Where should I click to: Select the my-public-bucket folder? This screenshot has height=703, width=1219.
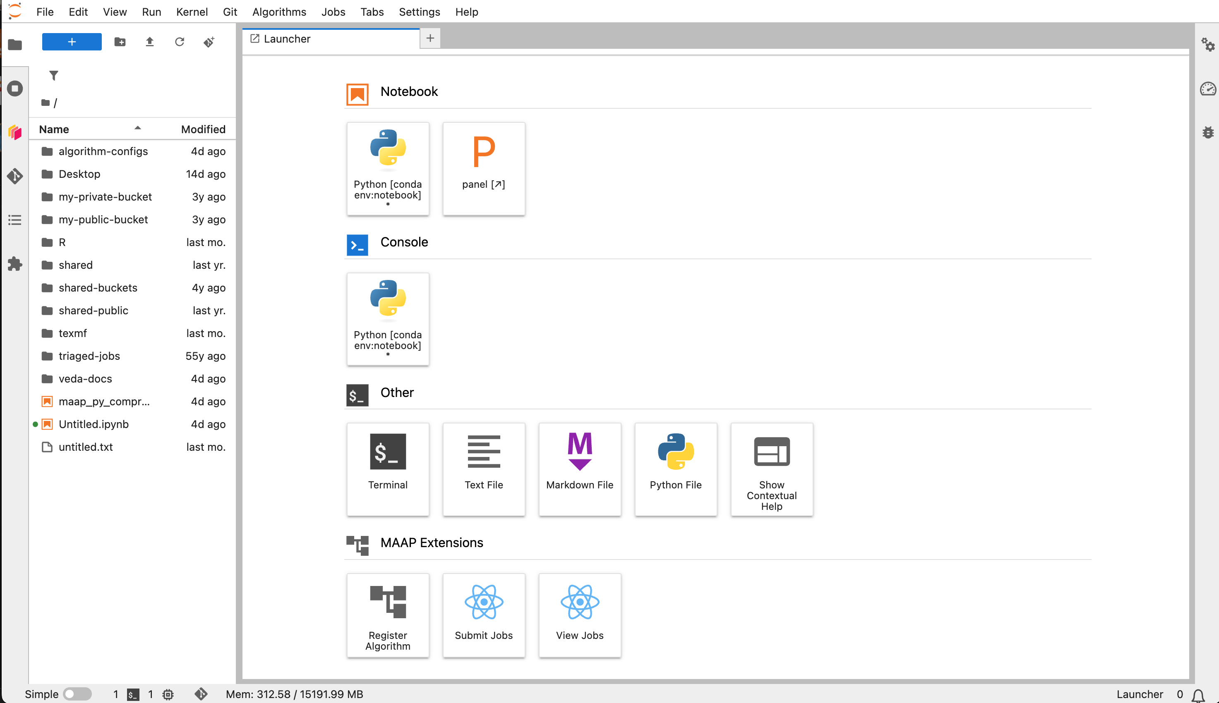pyautogui.click(x=132, y=219)
